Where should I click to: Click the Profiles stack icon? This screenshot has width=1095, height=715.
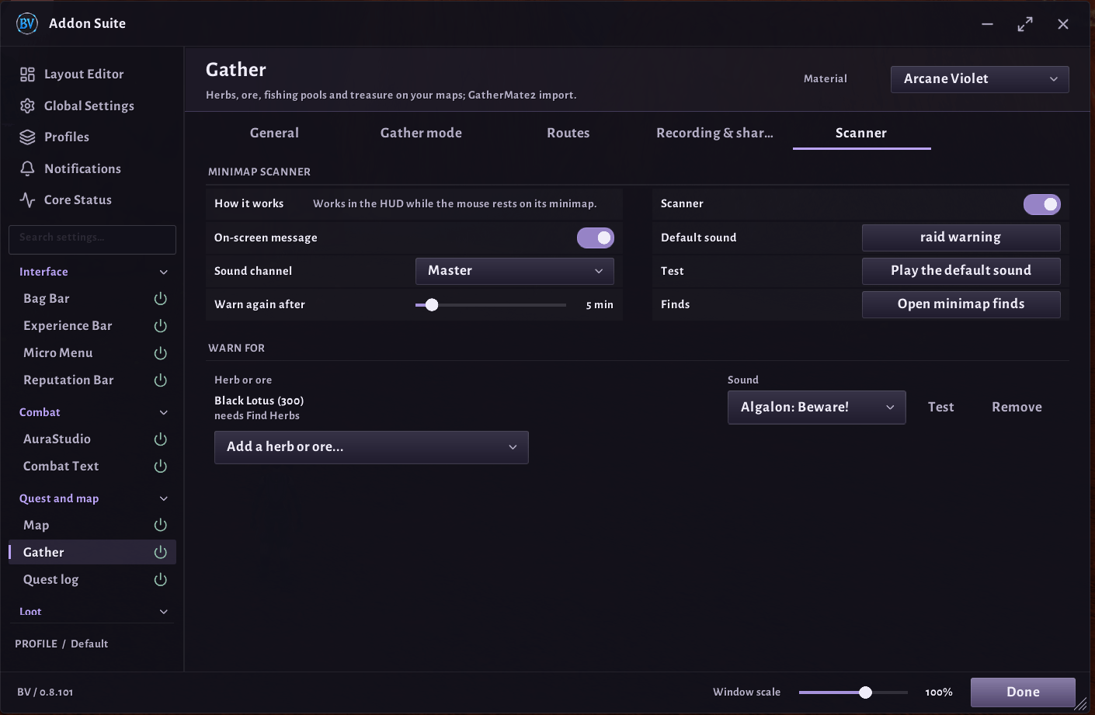click(x=27, y=137)
